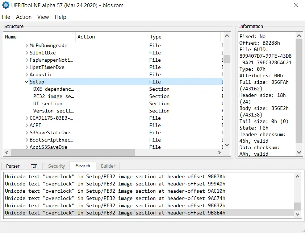Expand the BootScriptExec… tree node

(x=27, y=140)
